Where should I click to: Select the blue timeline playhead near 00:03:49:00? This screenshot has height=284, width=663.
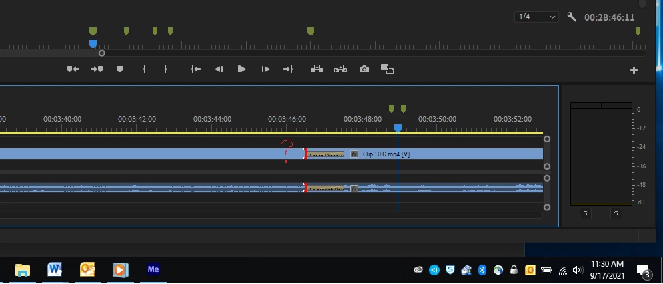point(398,128)
